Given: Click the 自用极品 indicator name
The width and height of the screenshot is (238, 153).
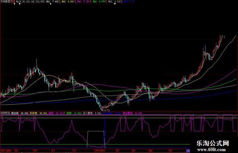Looking at the screenshot, I should point(5,113).
